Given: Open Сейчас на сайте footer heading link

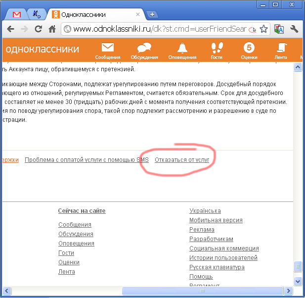Looking at the screenshot, I should [82, 211].
